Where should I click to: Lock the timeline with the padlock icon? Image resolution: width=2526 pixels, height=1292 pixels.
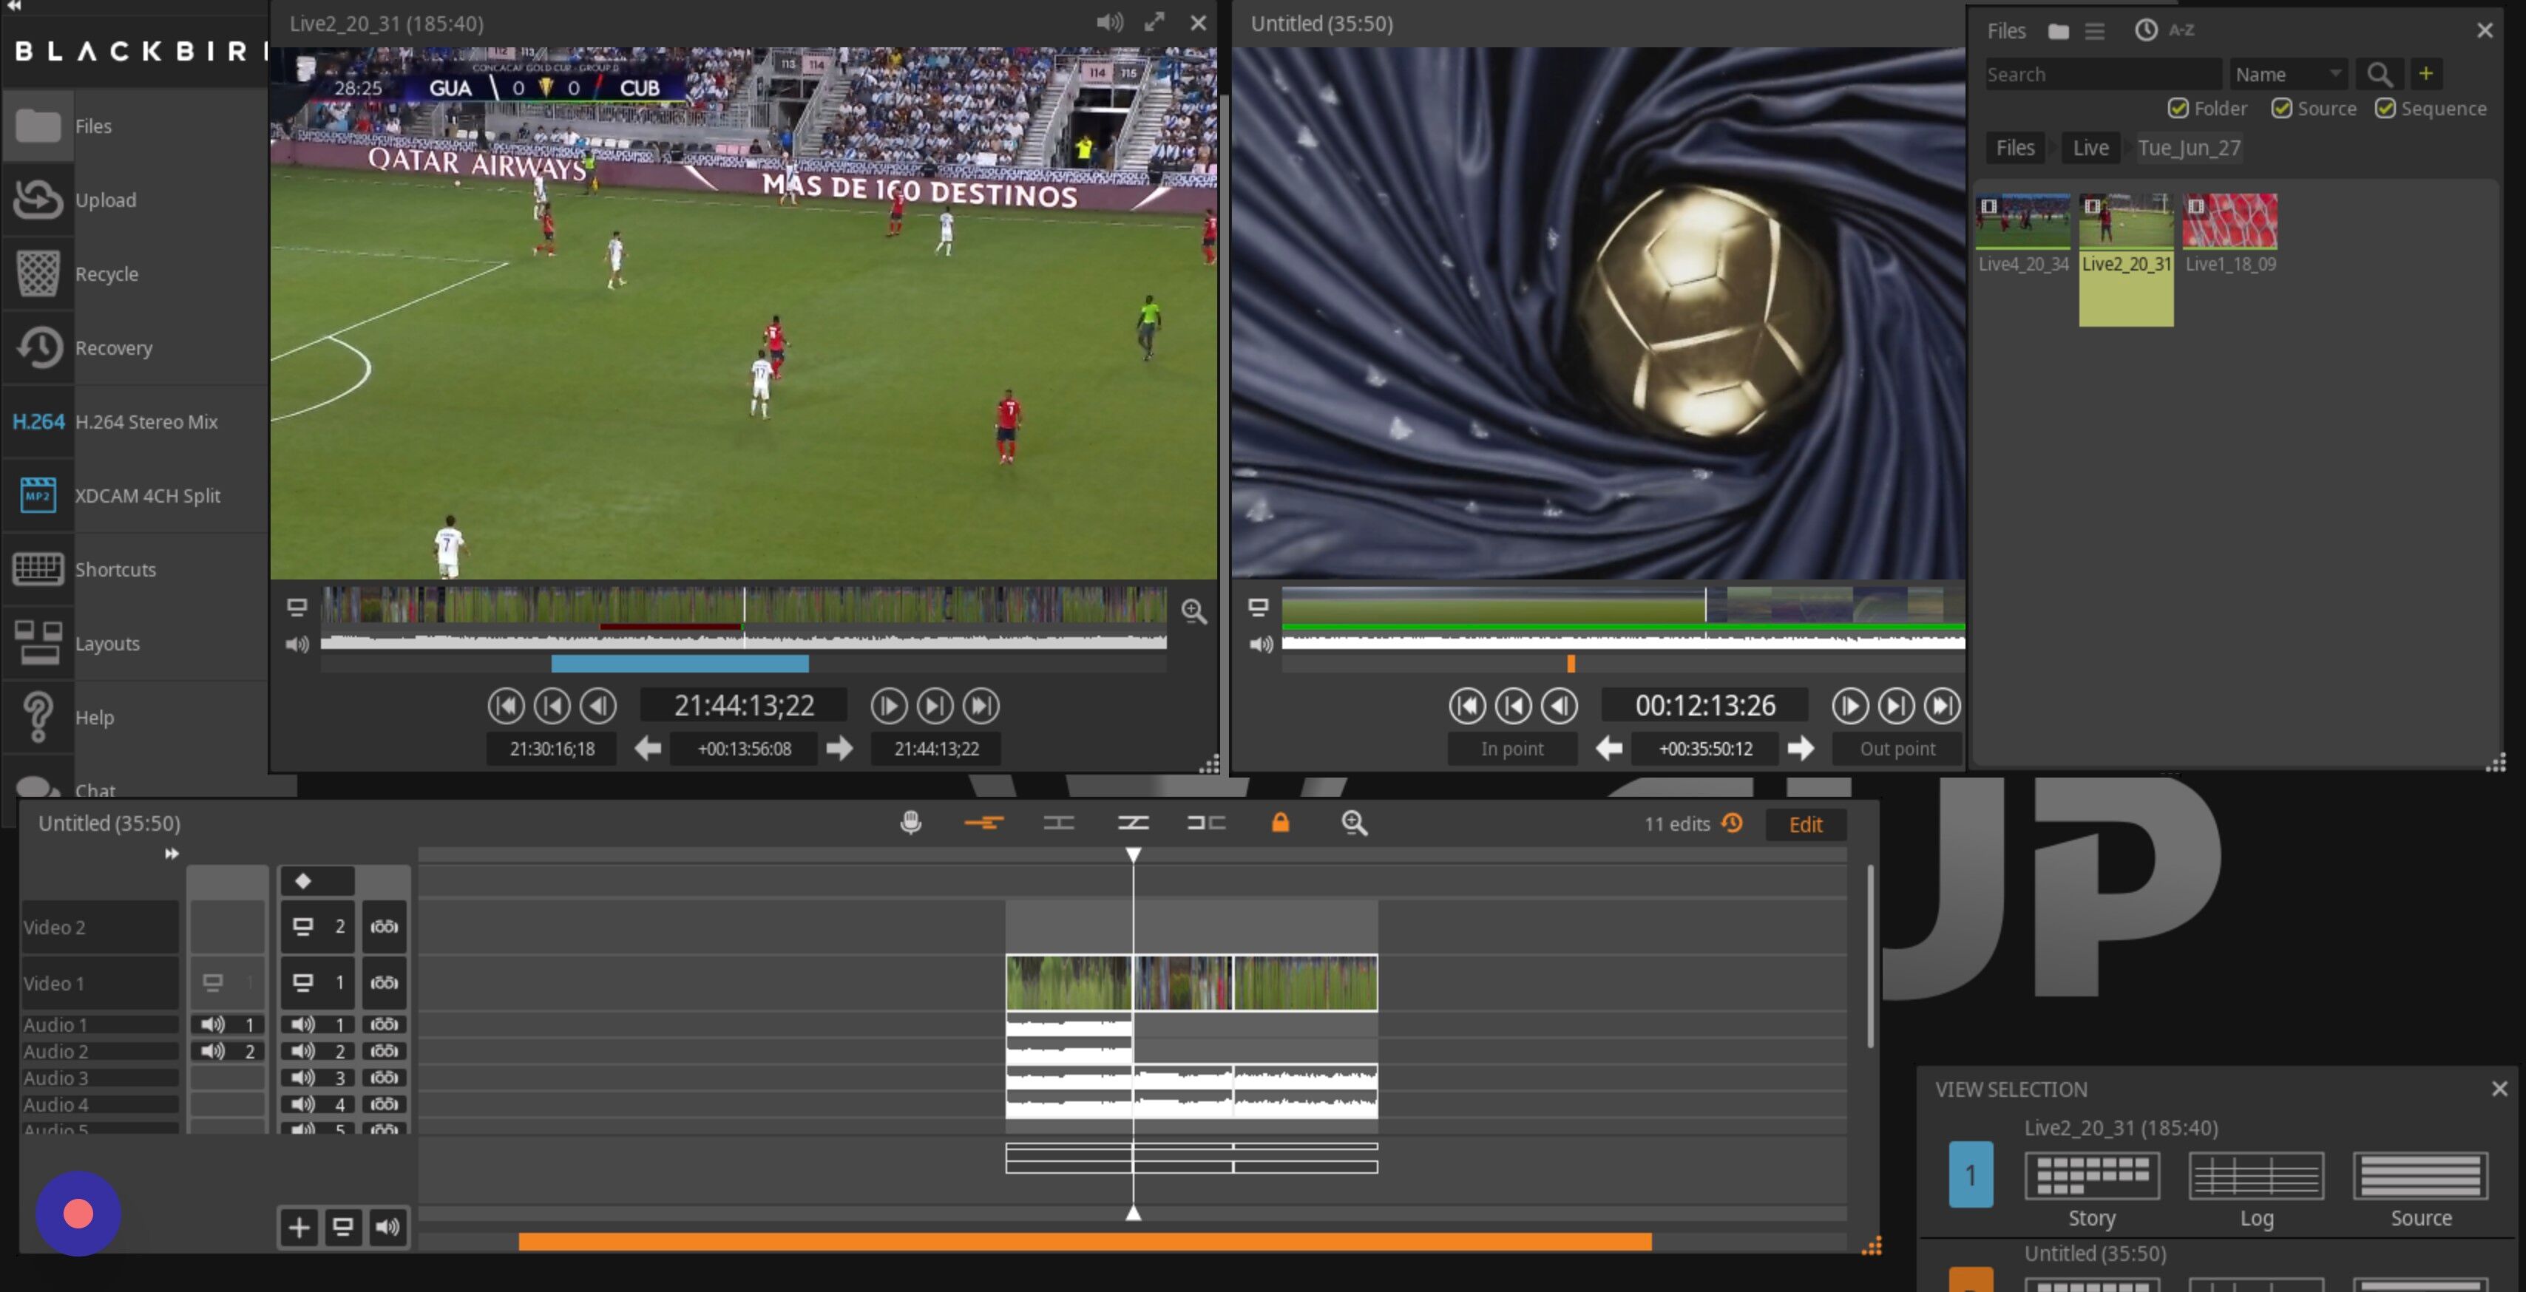coord(1281,823)
